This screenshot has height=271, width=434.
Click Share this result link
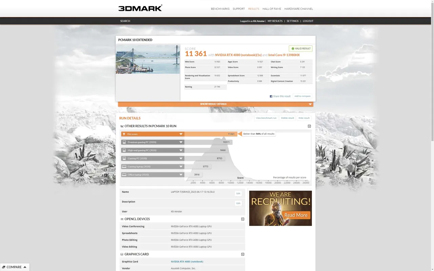(x=282, y=96)
